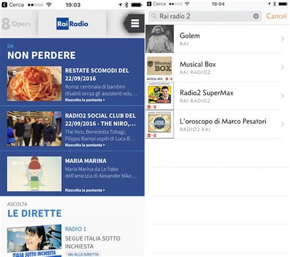Screen dimensions: 290x257
Task: Tap the L'oroscopo artwork thumbnail
Action: 160,125
